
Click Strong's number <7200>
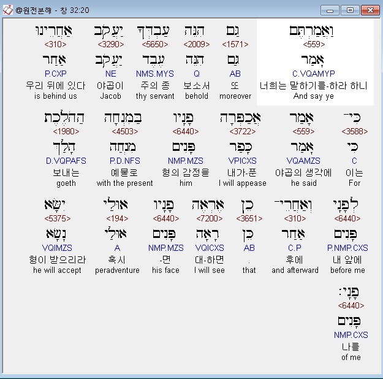[x=210, y=218]
